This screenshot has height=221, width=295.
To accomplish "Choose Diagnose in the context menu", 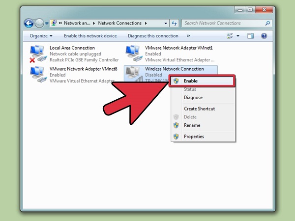I will [193, 98].
